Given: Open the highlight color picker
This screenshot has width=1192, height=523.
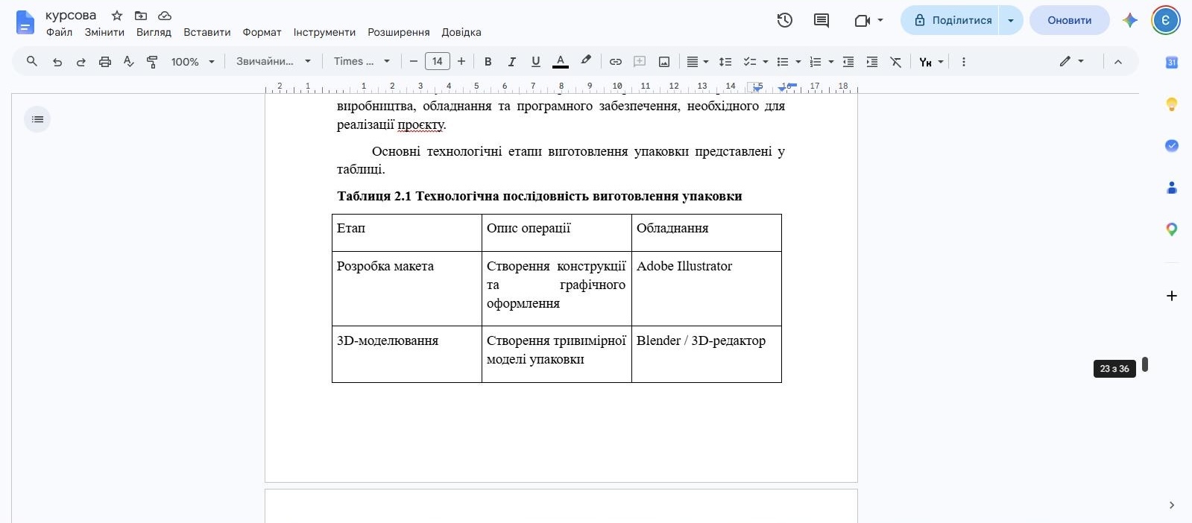Looking at the screenshot, I should point(586,62).
